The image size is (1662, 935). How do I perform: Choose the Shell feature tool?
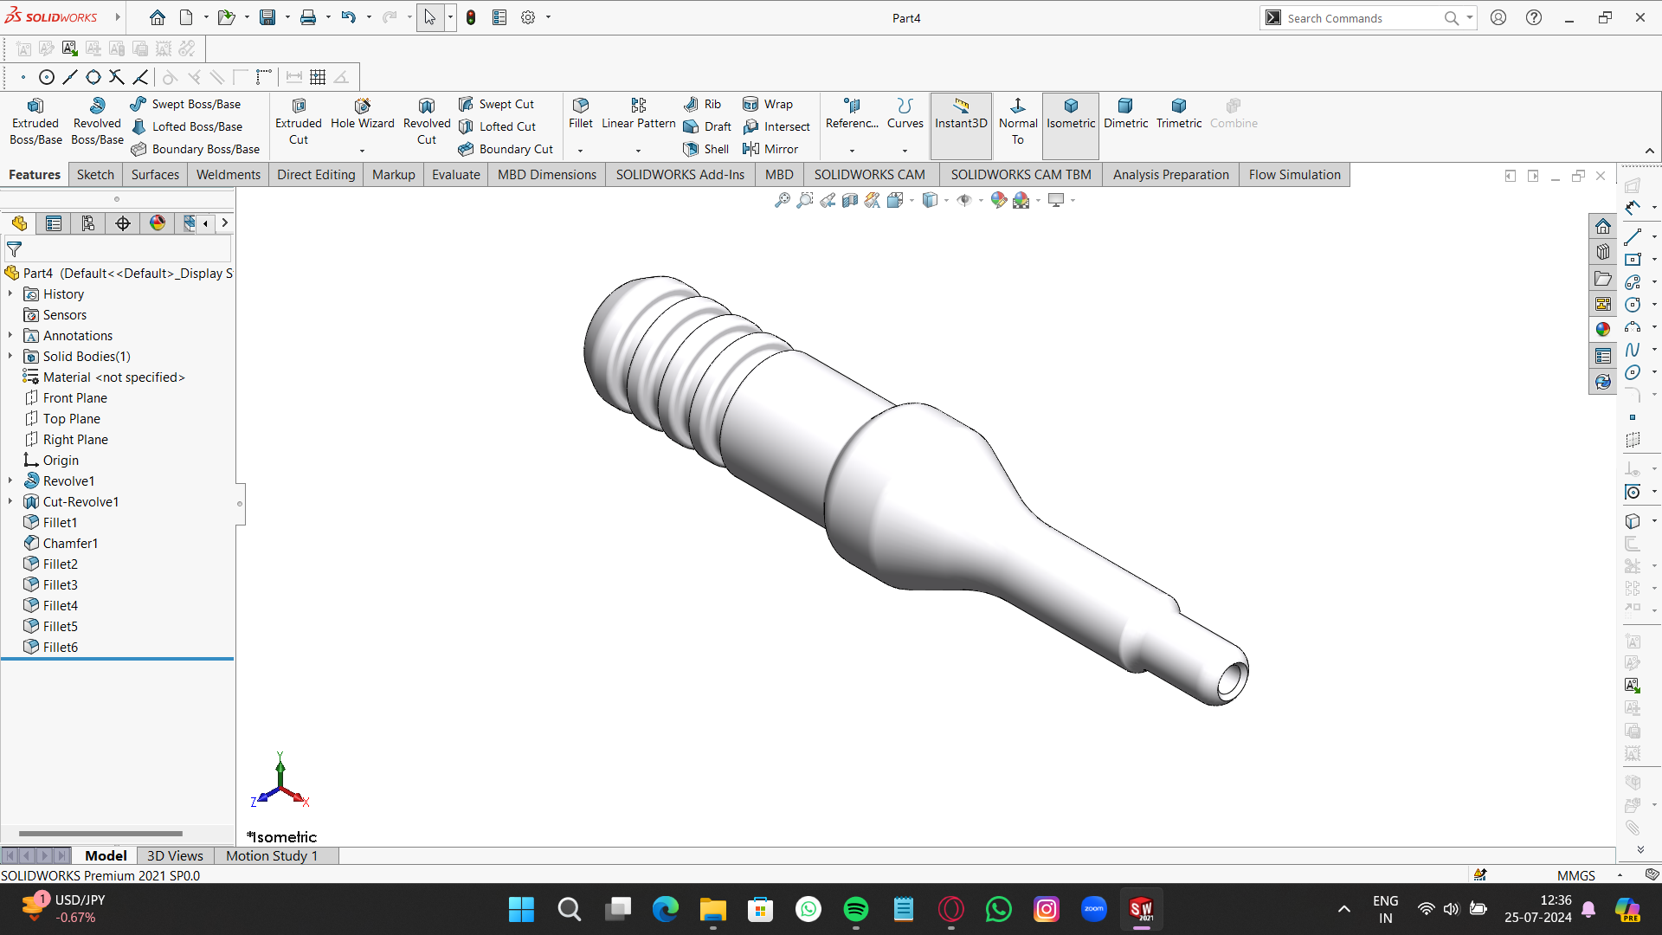pyautogui.click(x=705, y=149)
